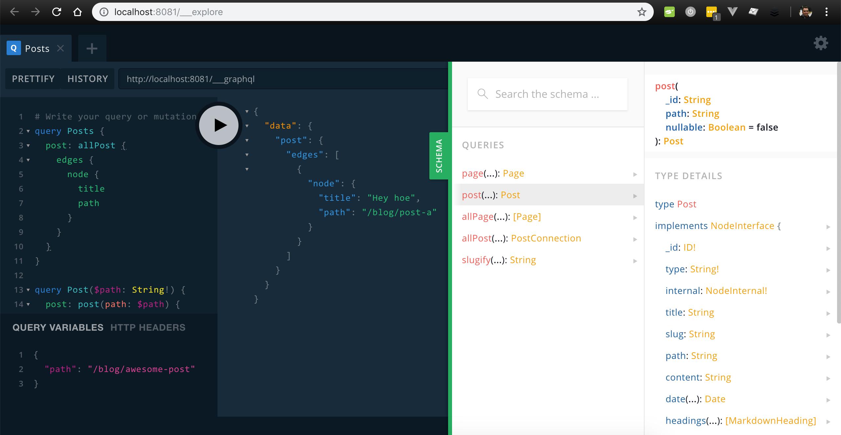
Task: Expand the path: String type field
Action: (828, 357)
